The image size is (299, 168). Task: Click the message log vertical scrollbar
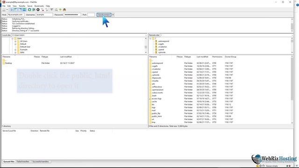point(292,25)
